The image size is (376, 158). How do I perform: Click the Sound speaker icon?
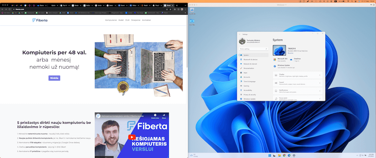(x=276, y=83)
